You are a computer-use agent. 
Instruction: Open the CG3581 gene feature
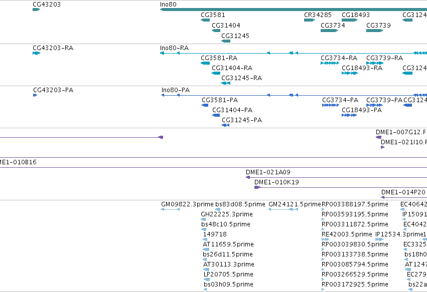click(205, 20)
